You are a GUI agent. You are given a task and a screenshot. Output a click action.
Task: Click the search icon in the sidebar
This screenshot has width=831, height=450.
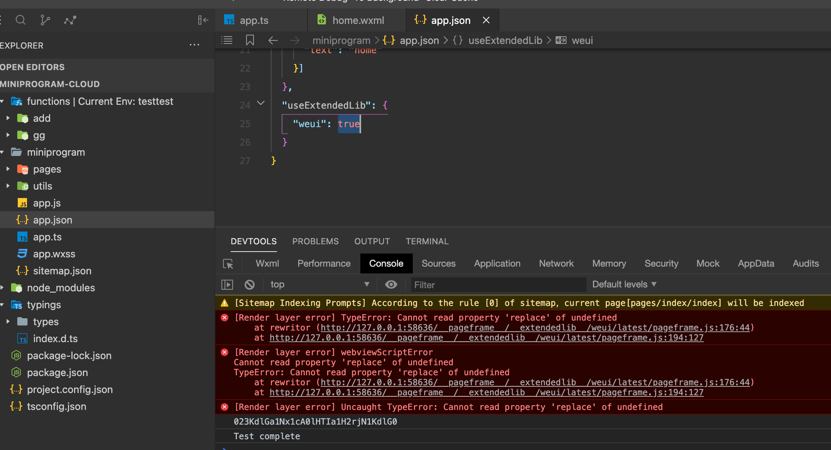(20, 20)
